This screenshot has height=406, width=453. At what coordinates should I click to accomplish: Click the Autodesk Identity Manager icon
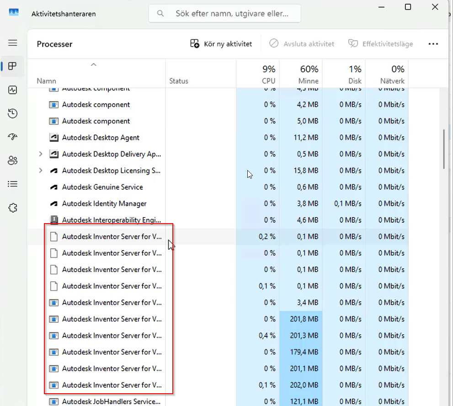coord(54,204)
